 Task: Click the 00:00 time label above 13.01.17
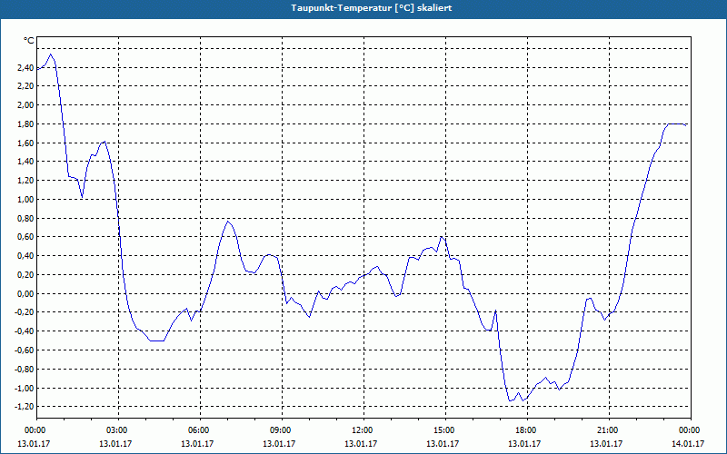point(36,430)
